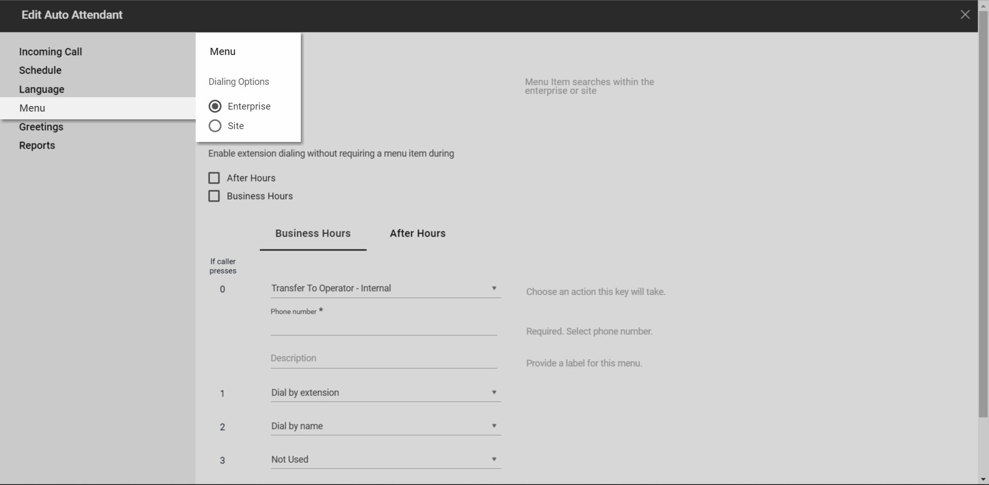989x485 pixels.
Task: Switch to the After Hours tab
Action: click(x=418, y=233)
